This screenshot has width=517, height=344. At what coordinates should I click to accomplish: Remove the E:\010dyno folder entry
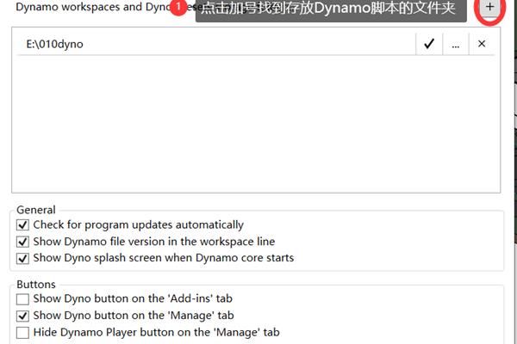[482, 44]
